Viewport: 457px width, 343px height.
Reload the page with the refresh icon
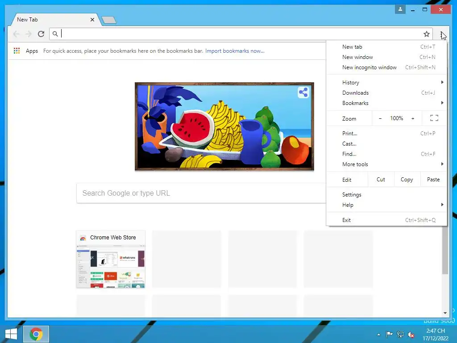coord(41,34)
